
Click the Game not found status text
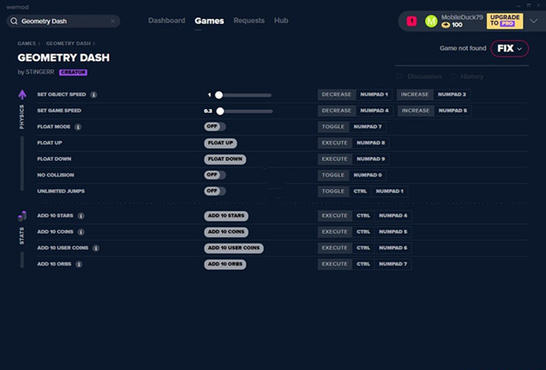click(x=463, y=48)
